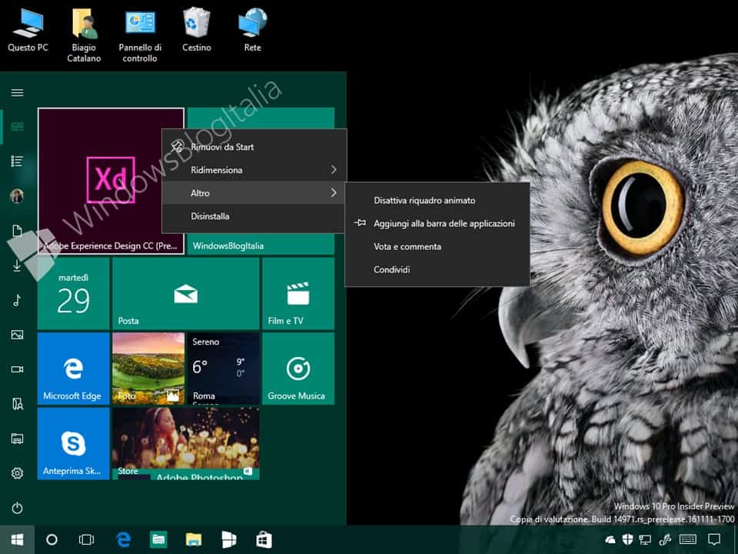Select Disattiva riquadro animato

point(437,201)
